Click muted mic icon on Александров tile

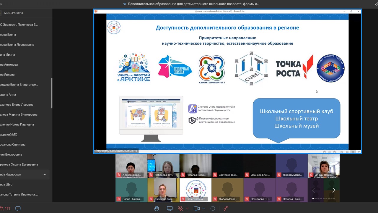point(119,175)
